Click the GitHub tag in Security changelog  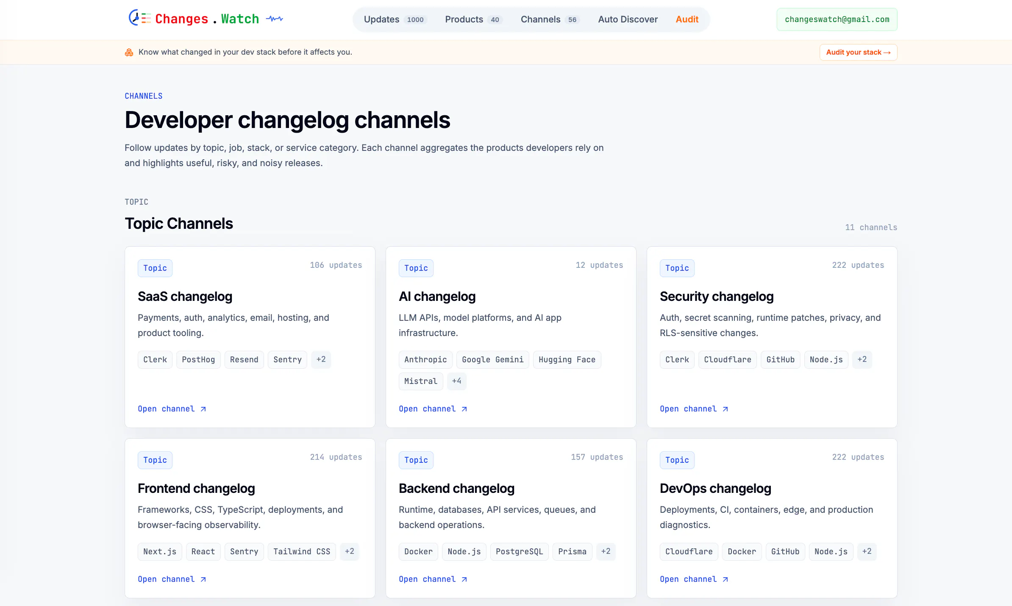781,360
